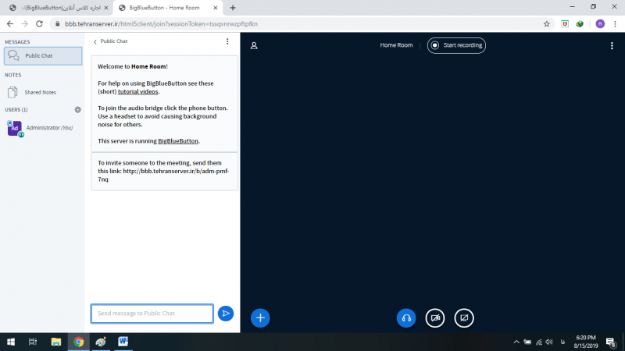625x351 pixels.
Task: Click the Send message to Public Chat field
Action: tap(152, 314)
